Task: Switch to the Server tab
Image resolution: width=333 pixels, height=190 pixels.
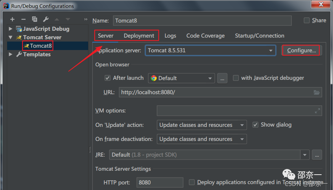Action: (105, 36)
